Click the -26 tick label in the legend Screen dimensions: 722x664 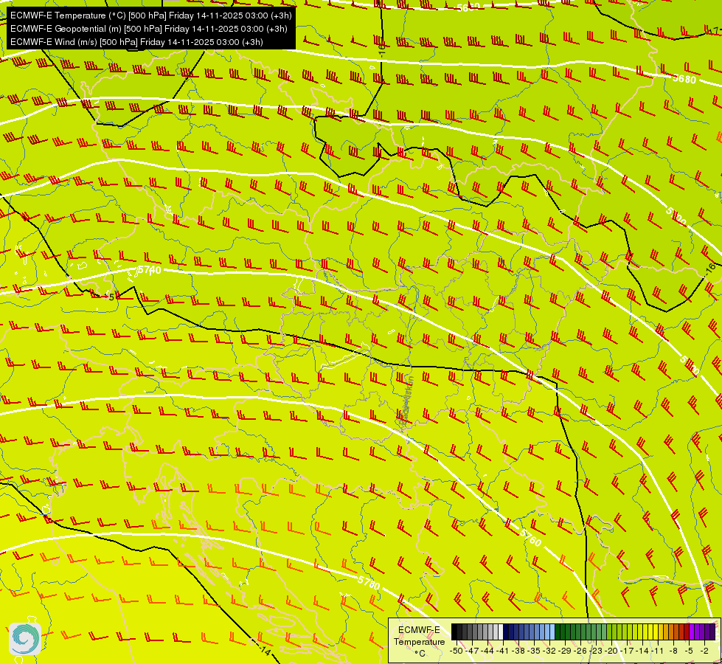click(x=580, y=651)
